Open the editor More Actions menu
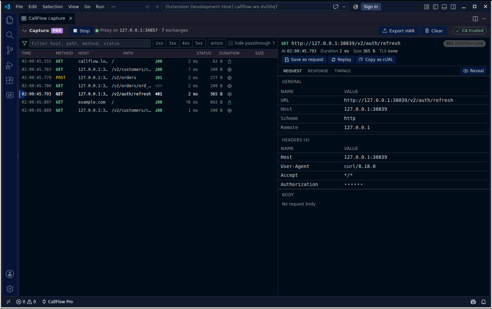The image size is (492, 309). tap(484, 19)
